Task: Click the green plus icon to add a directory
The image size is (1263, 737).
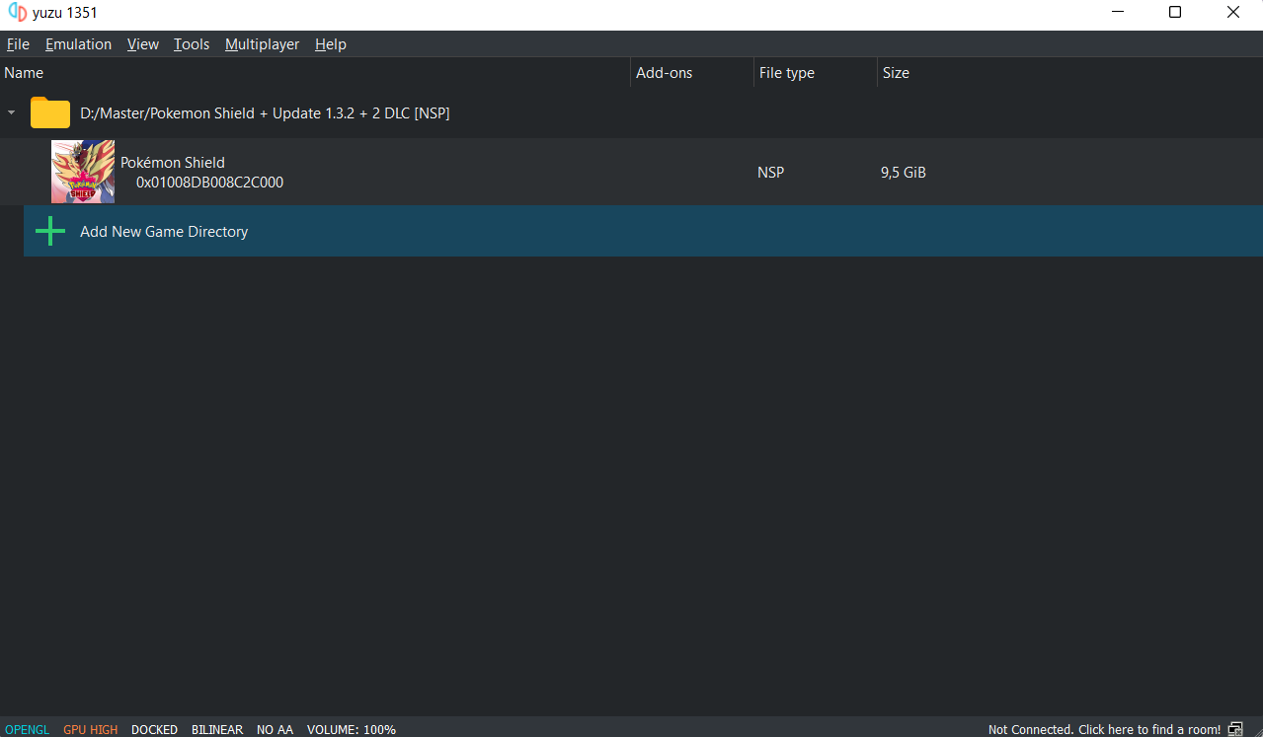Action: [x=49, y=231]
